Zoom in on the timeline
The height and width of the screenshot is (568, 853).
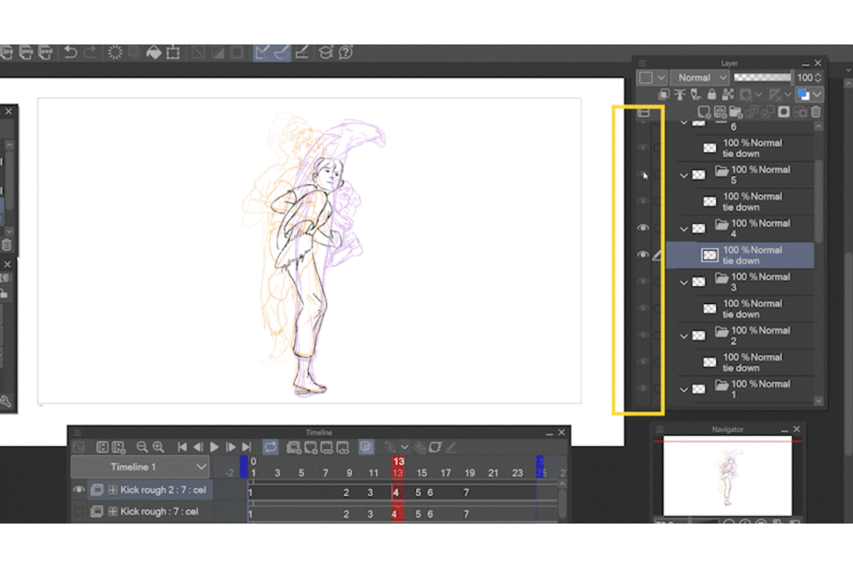click(x=158, y=447)
